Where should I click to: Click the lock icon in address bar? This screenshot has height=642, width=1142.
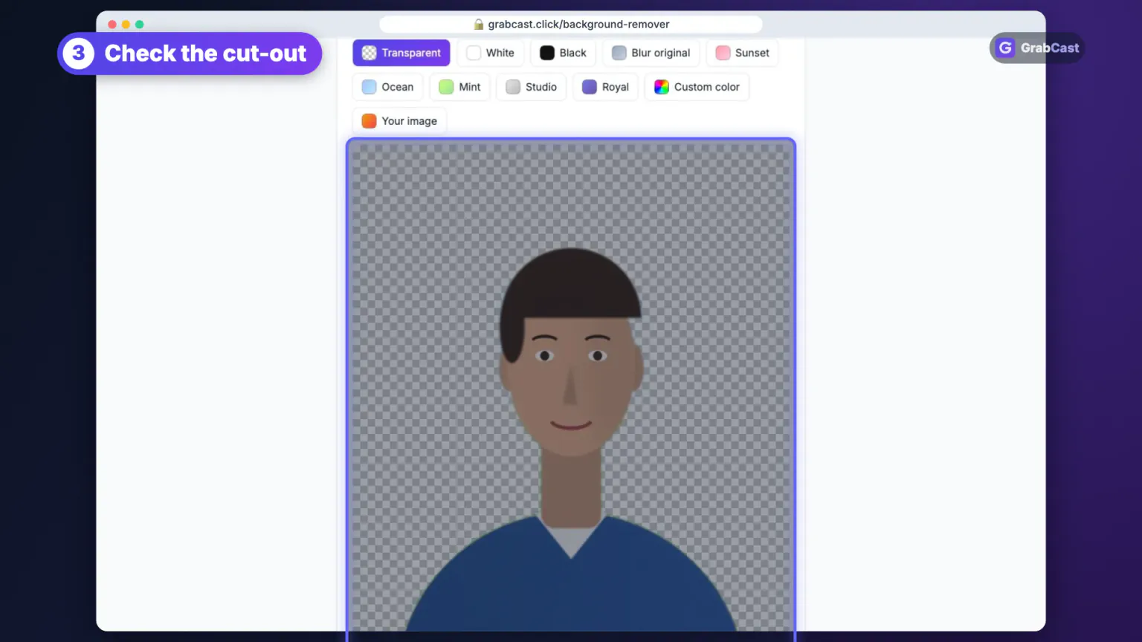479,25
